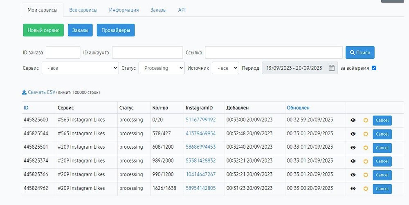The height and width of the screenshot is (205, 409).
Task: Open Instagram ID 58686994453 link
Action: point(200,147)
